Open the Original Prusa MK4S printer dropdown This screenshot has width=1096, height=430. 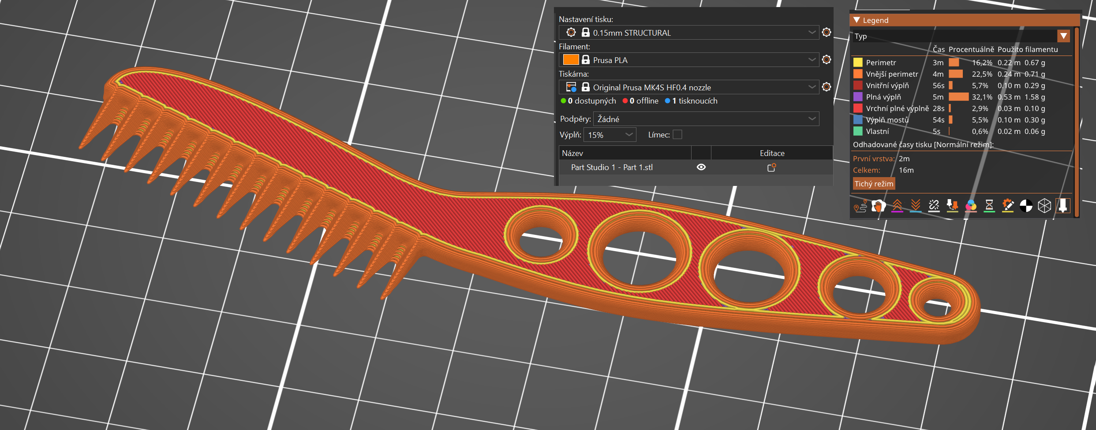tap(689, 87)
